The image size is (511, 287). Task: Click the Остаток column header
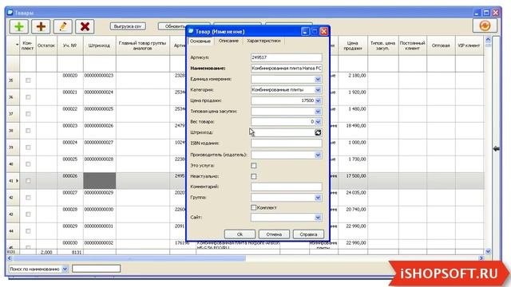[46, 45]
